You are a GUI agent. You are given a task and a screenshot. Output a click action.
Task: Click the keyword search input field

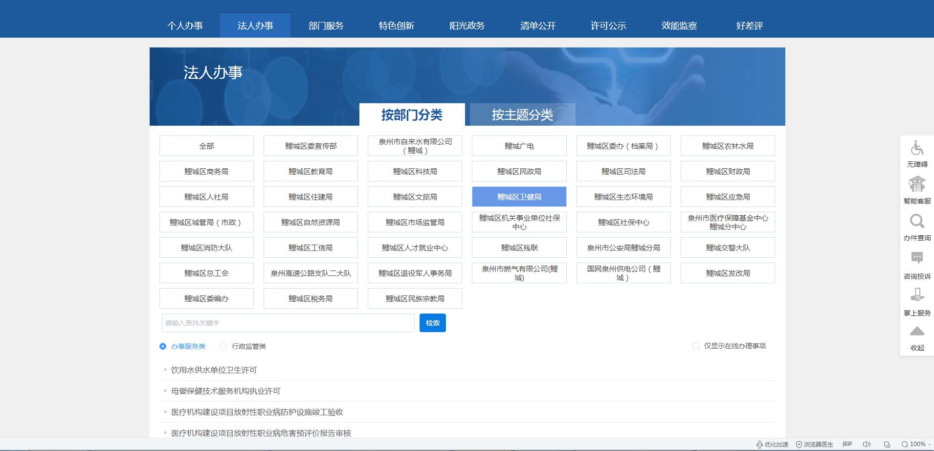coord(288,323)
